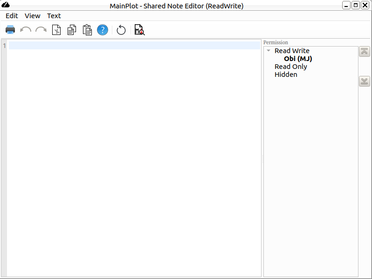Open the Edit menu

tap(12, 16)
